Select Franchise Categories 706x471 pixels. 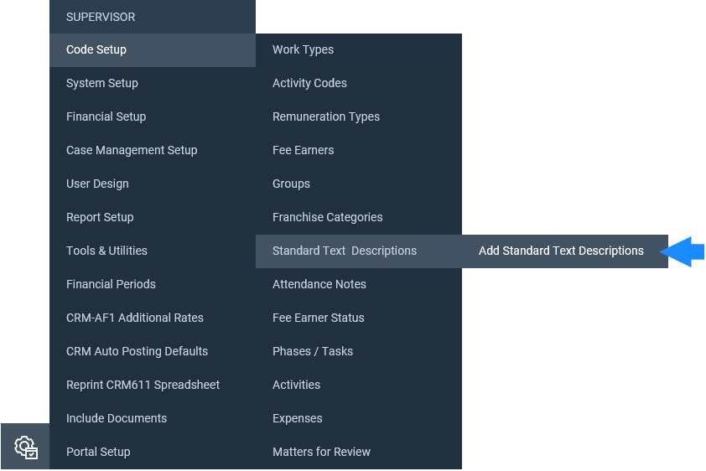[359, 217]
